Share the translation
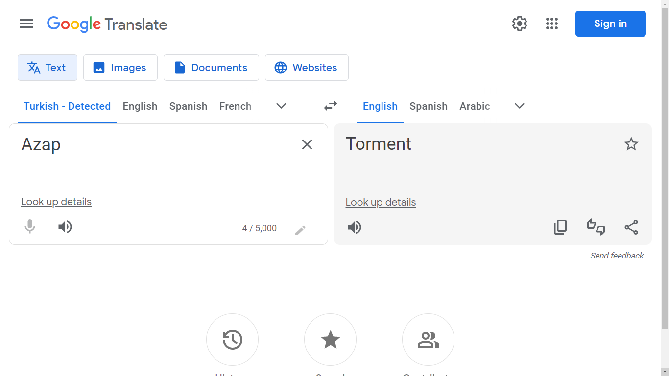This screenshot has height=376, width=669. [631, 227]
